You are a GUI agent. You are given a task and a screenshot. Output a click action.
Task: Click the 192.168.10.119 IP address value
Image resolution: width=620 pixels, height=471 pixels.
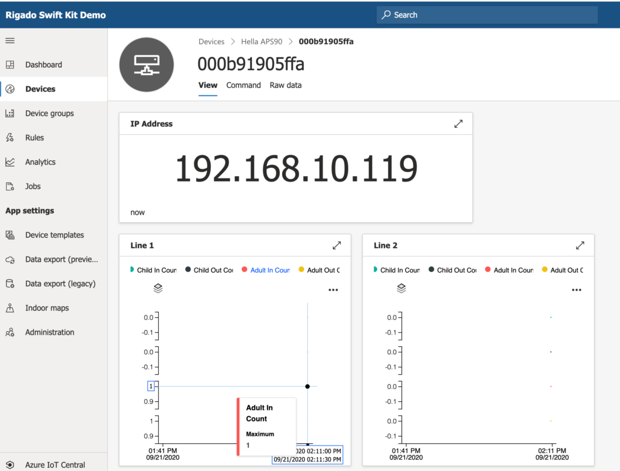coord(296,169)
